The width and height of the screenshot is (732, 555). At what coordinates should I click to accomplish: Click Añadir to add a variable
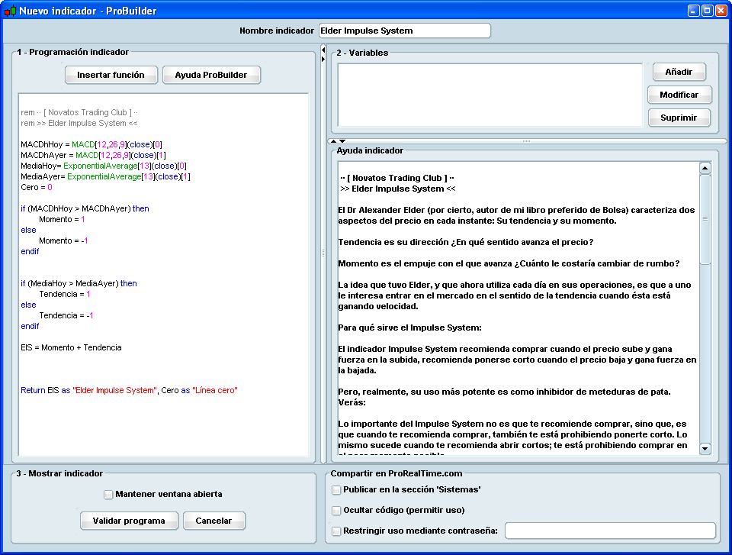(x=679, y=72)
